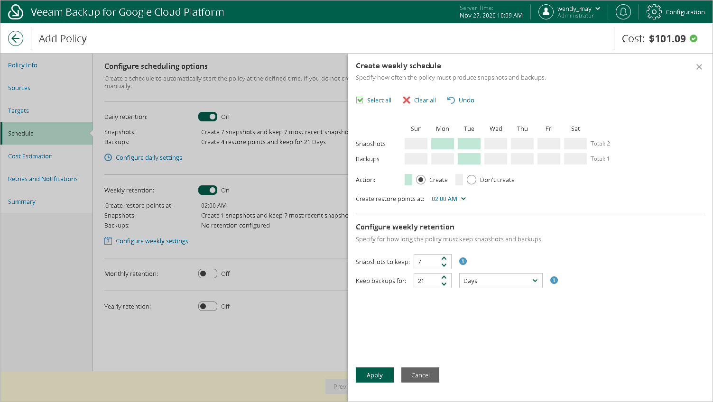
Task: Enable the Monthly retention toggle
Action: [x=208, y=274]
